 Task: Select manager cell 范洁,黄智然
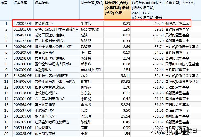(90, 29)
